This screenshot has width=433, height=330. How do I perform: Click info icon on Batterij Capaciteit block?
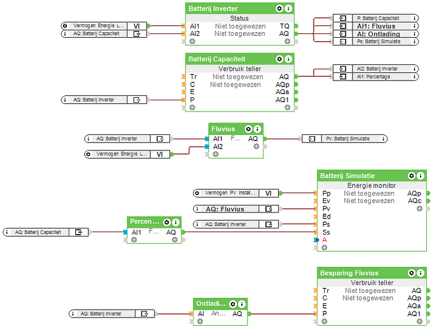pyautogui.click(x=288, y=59)
